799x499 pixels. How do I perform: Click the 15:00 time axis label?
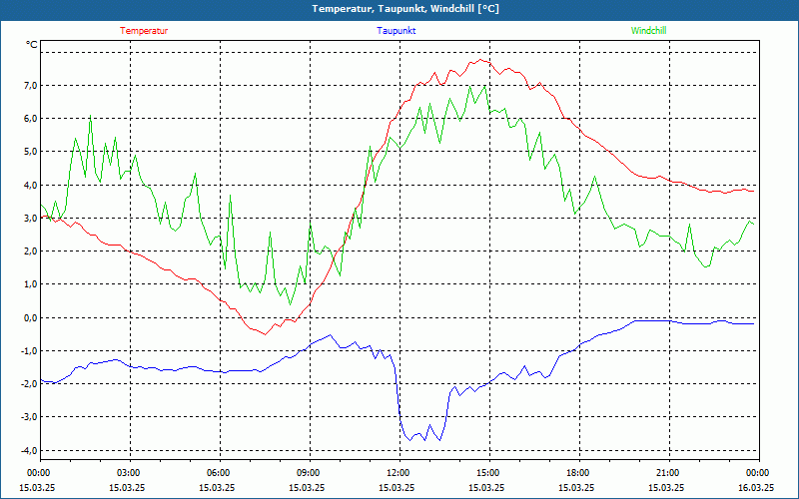pos(489,473)
